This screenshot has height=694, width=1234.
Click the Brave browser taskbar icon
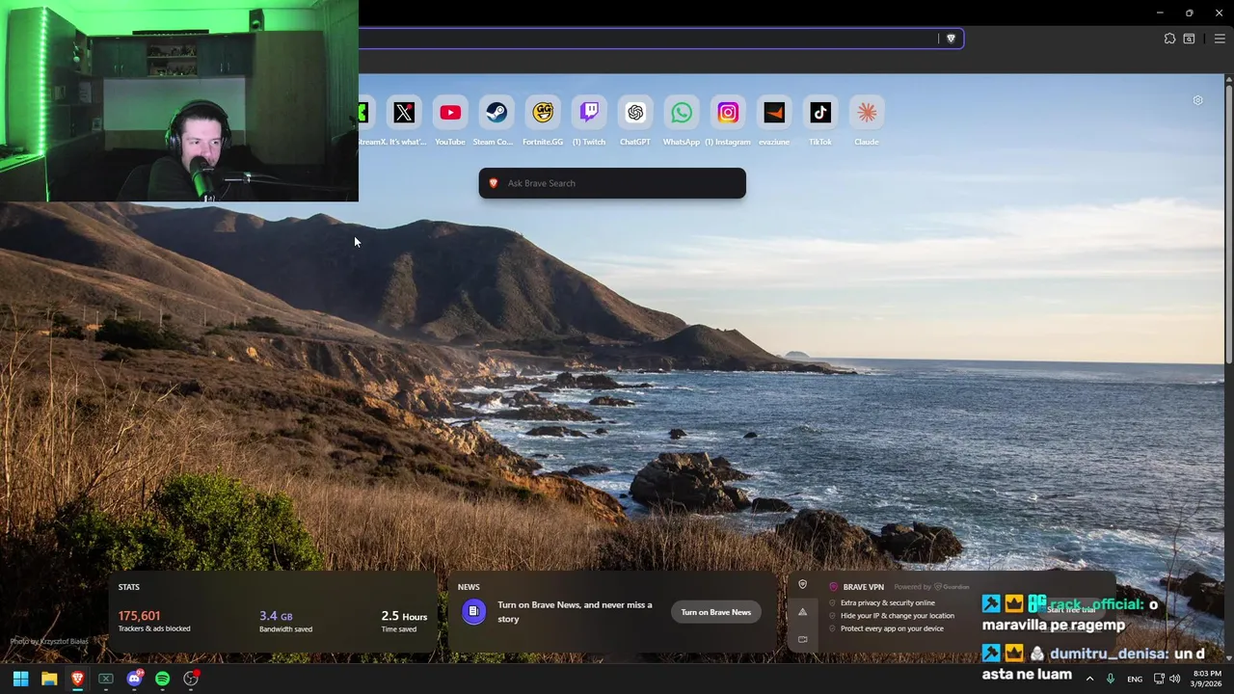pos(77,679)
